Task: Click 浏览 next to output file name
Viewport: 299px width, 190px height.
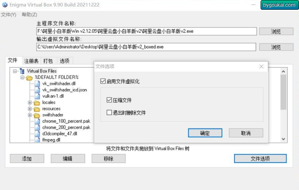Action: coord(276,47)
